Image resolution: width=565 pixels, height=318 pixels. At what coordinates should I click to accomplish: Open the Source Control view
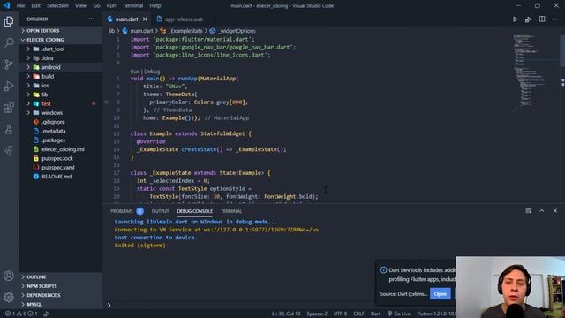(x=9, y=64)
